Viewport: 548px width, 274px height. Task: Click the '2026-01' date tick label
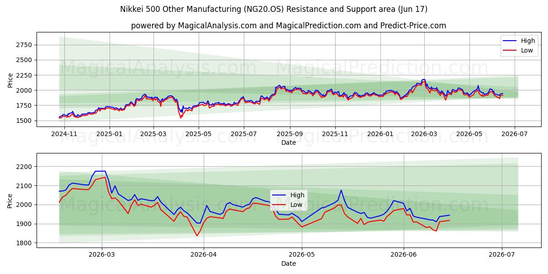pyautogui.click(x=380, y=134)
